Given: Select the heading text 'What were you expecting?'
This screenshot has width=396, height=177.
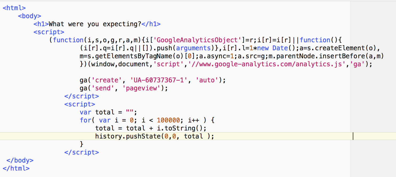Looking at the screenshot, I should [95, 24].
